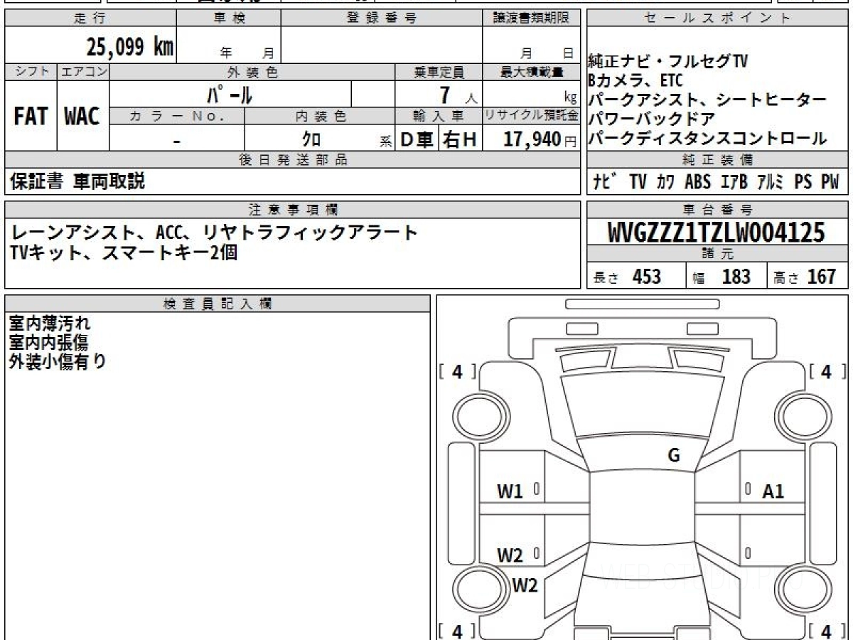Click the 17,940円 recycle deposit value
This screenshot has height=640, width=853.
[540, 140]
